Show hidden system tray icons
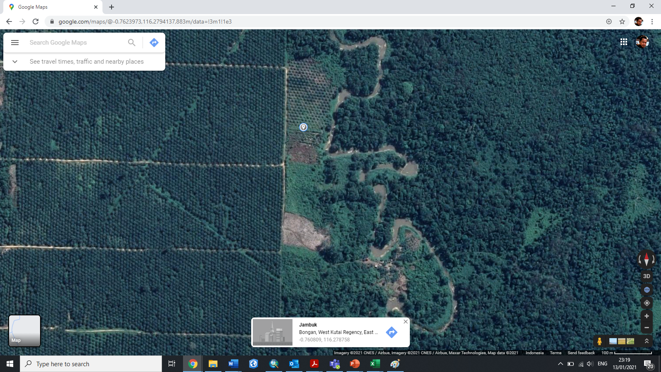 pyautogui.click(x=560, y=364)
